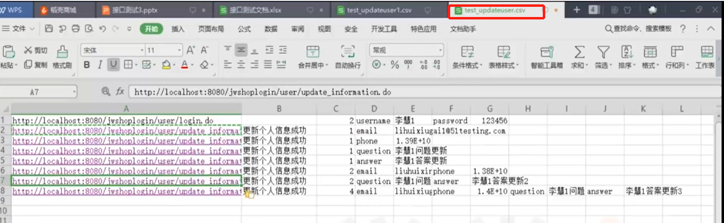Click the Paste (粘贴) clipboard icon

(9, 51)
